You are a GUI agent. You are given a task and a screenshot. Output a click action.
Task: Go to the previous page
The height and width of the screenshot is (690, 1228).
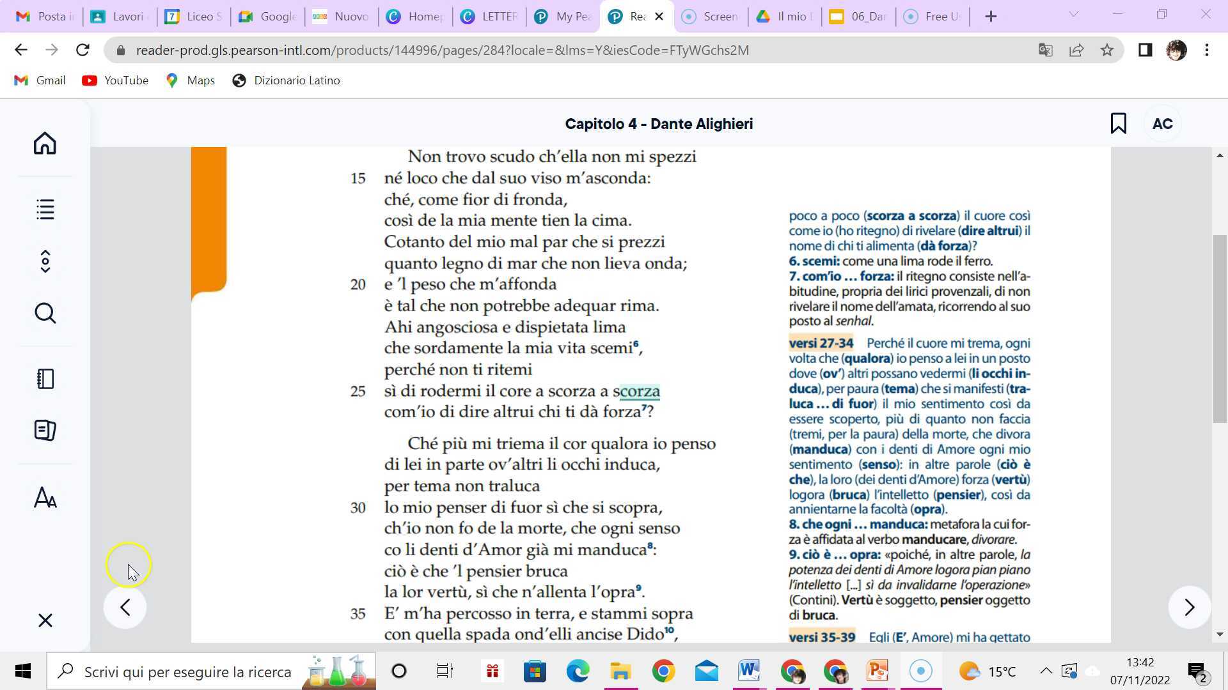(x=125, y=607)
